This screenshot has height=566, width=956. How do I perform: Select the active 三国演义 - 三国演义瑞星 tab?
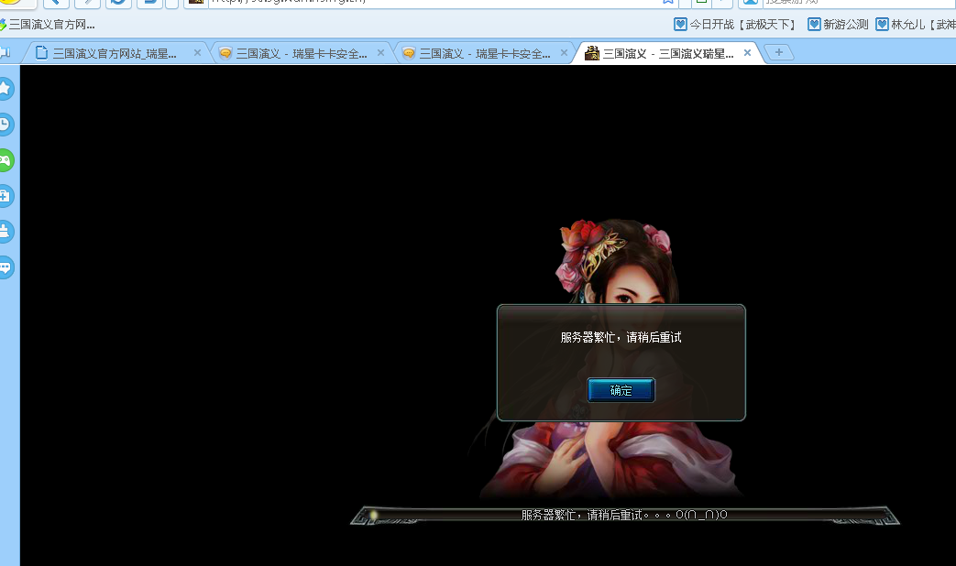[668, 54]
